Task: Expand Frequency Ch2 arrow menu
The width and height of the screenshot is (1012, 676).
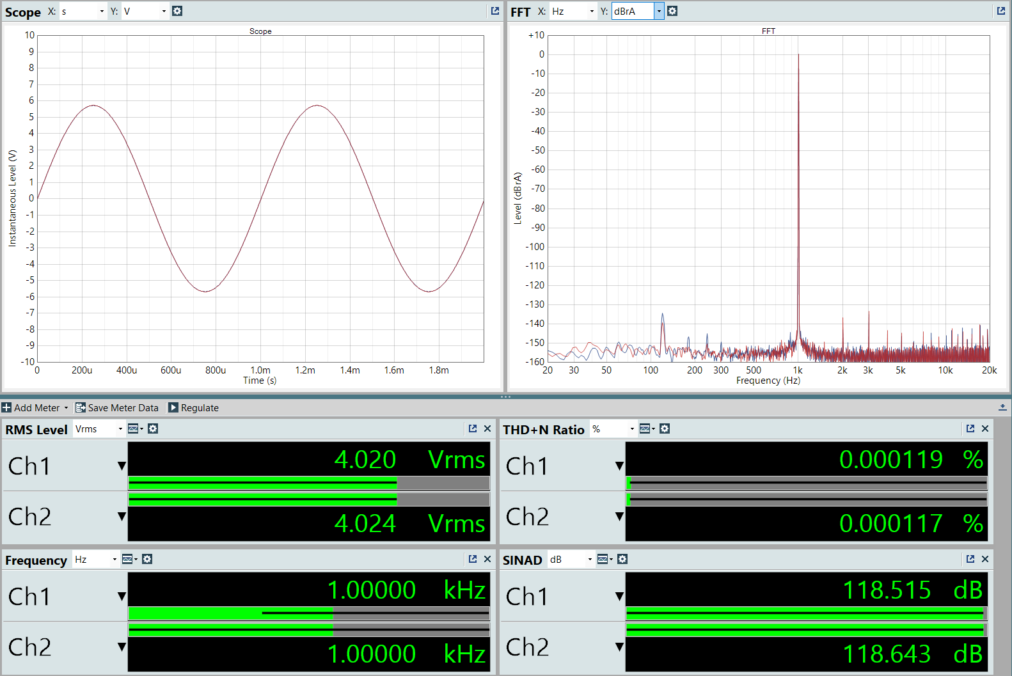Action: pyautogui.click(x=122, y=647)
